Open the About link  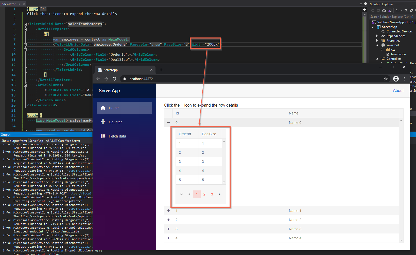pyautogui.click(x=398, y=91)
